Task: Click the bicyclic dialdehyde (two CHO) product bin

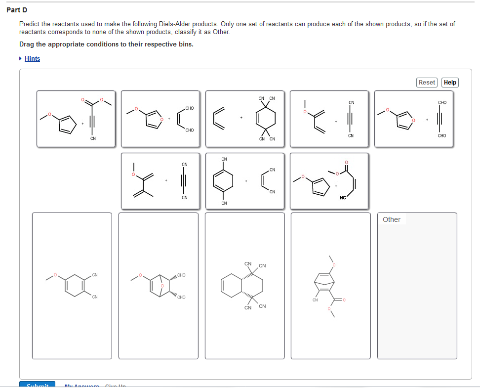Action: pyautogui.click(x=158, y=286)
